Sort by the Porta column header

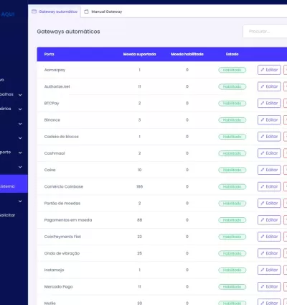pyautogui.click(x=49, y=54)
